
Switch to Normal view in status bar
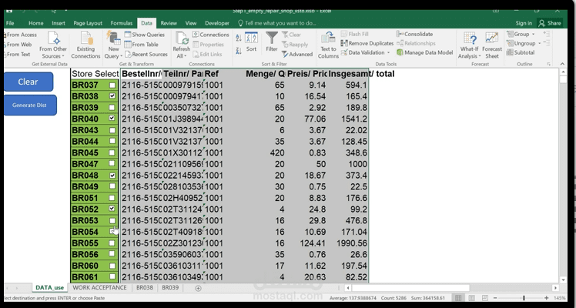point(458,298)
